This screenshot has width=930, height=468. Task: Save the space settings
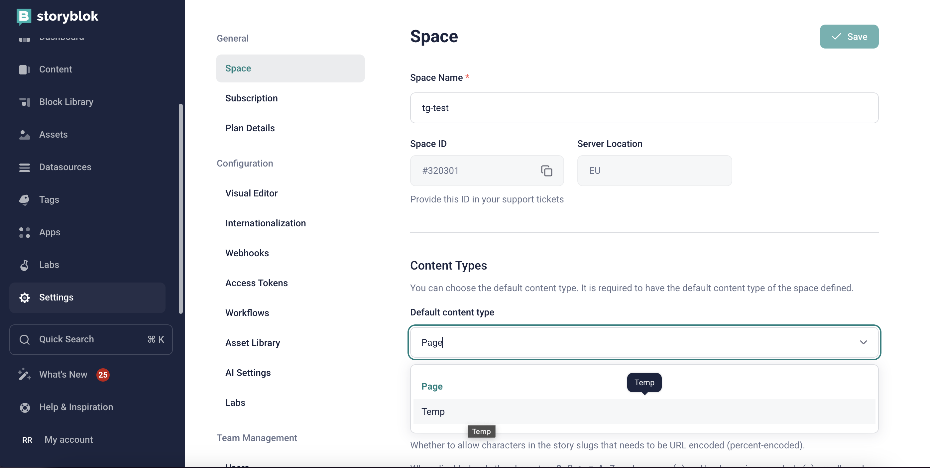tap(849, 37)
